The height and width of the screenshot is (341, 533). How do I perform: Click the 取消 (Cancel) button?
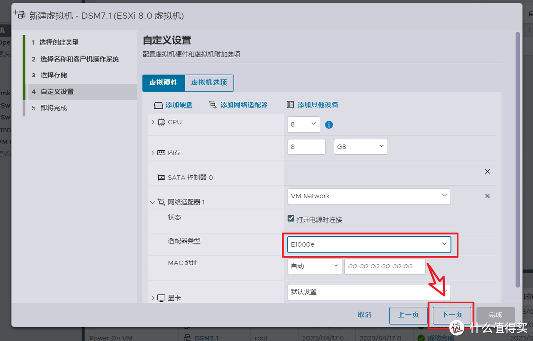(x=365, y=315)
